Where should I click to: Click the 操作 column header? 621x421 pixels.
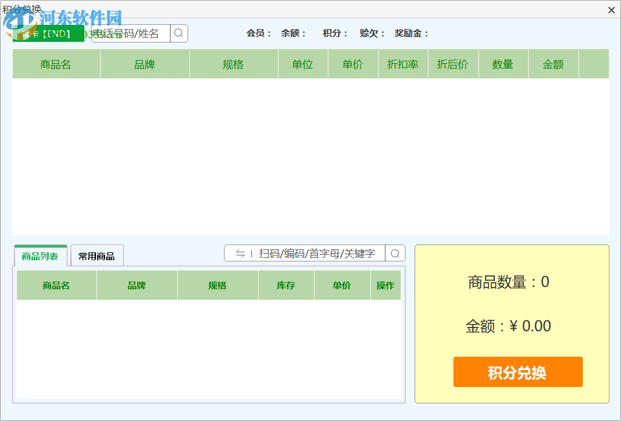(x=385, y=285)
